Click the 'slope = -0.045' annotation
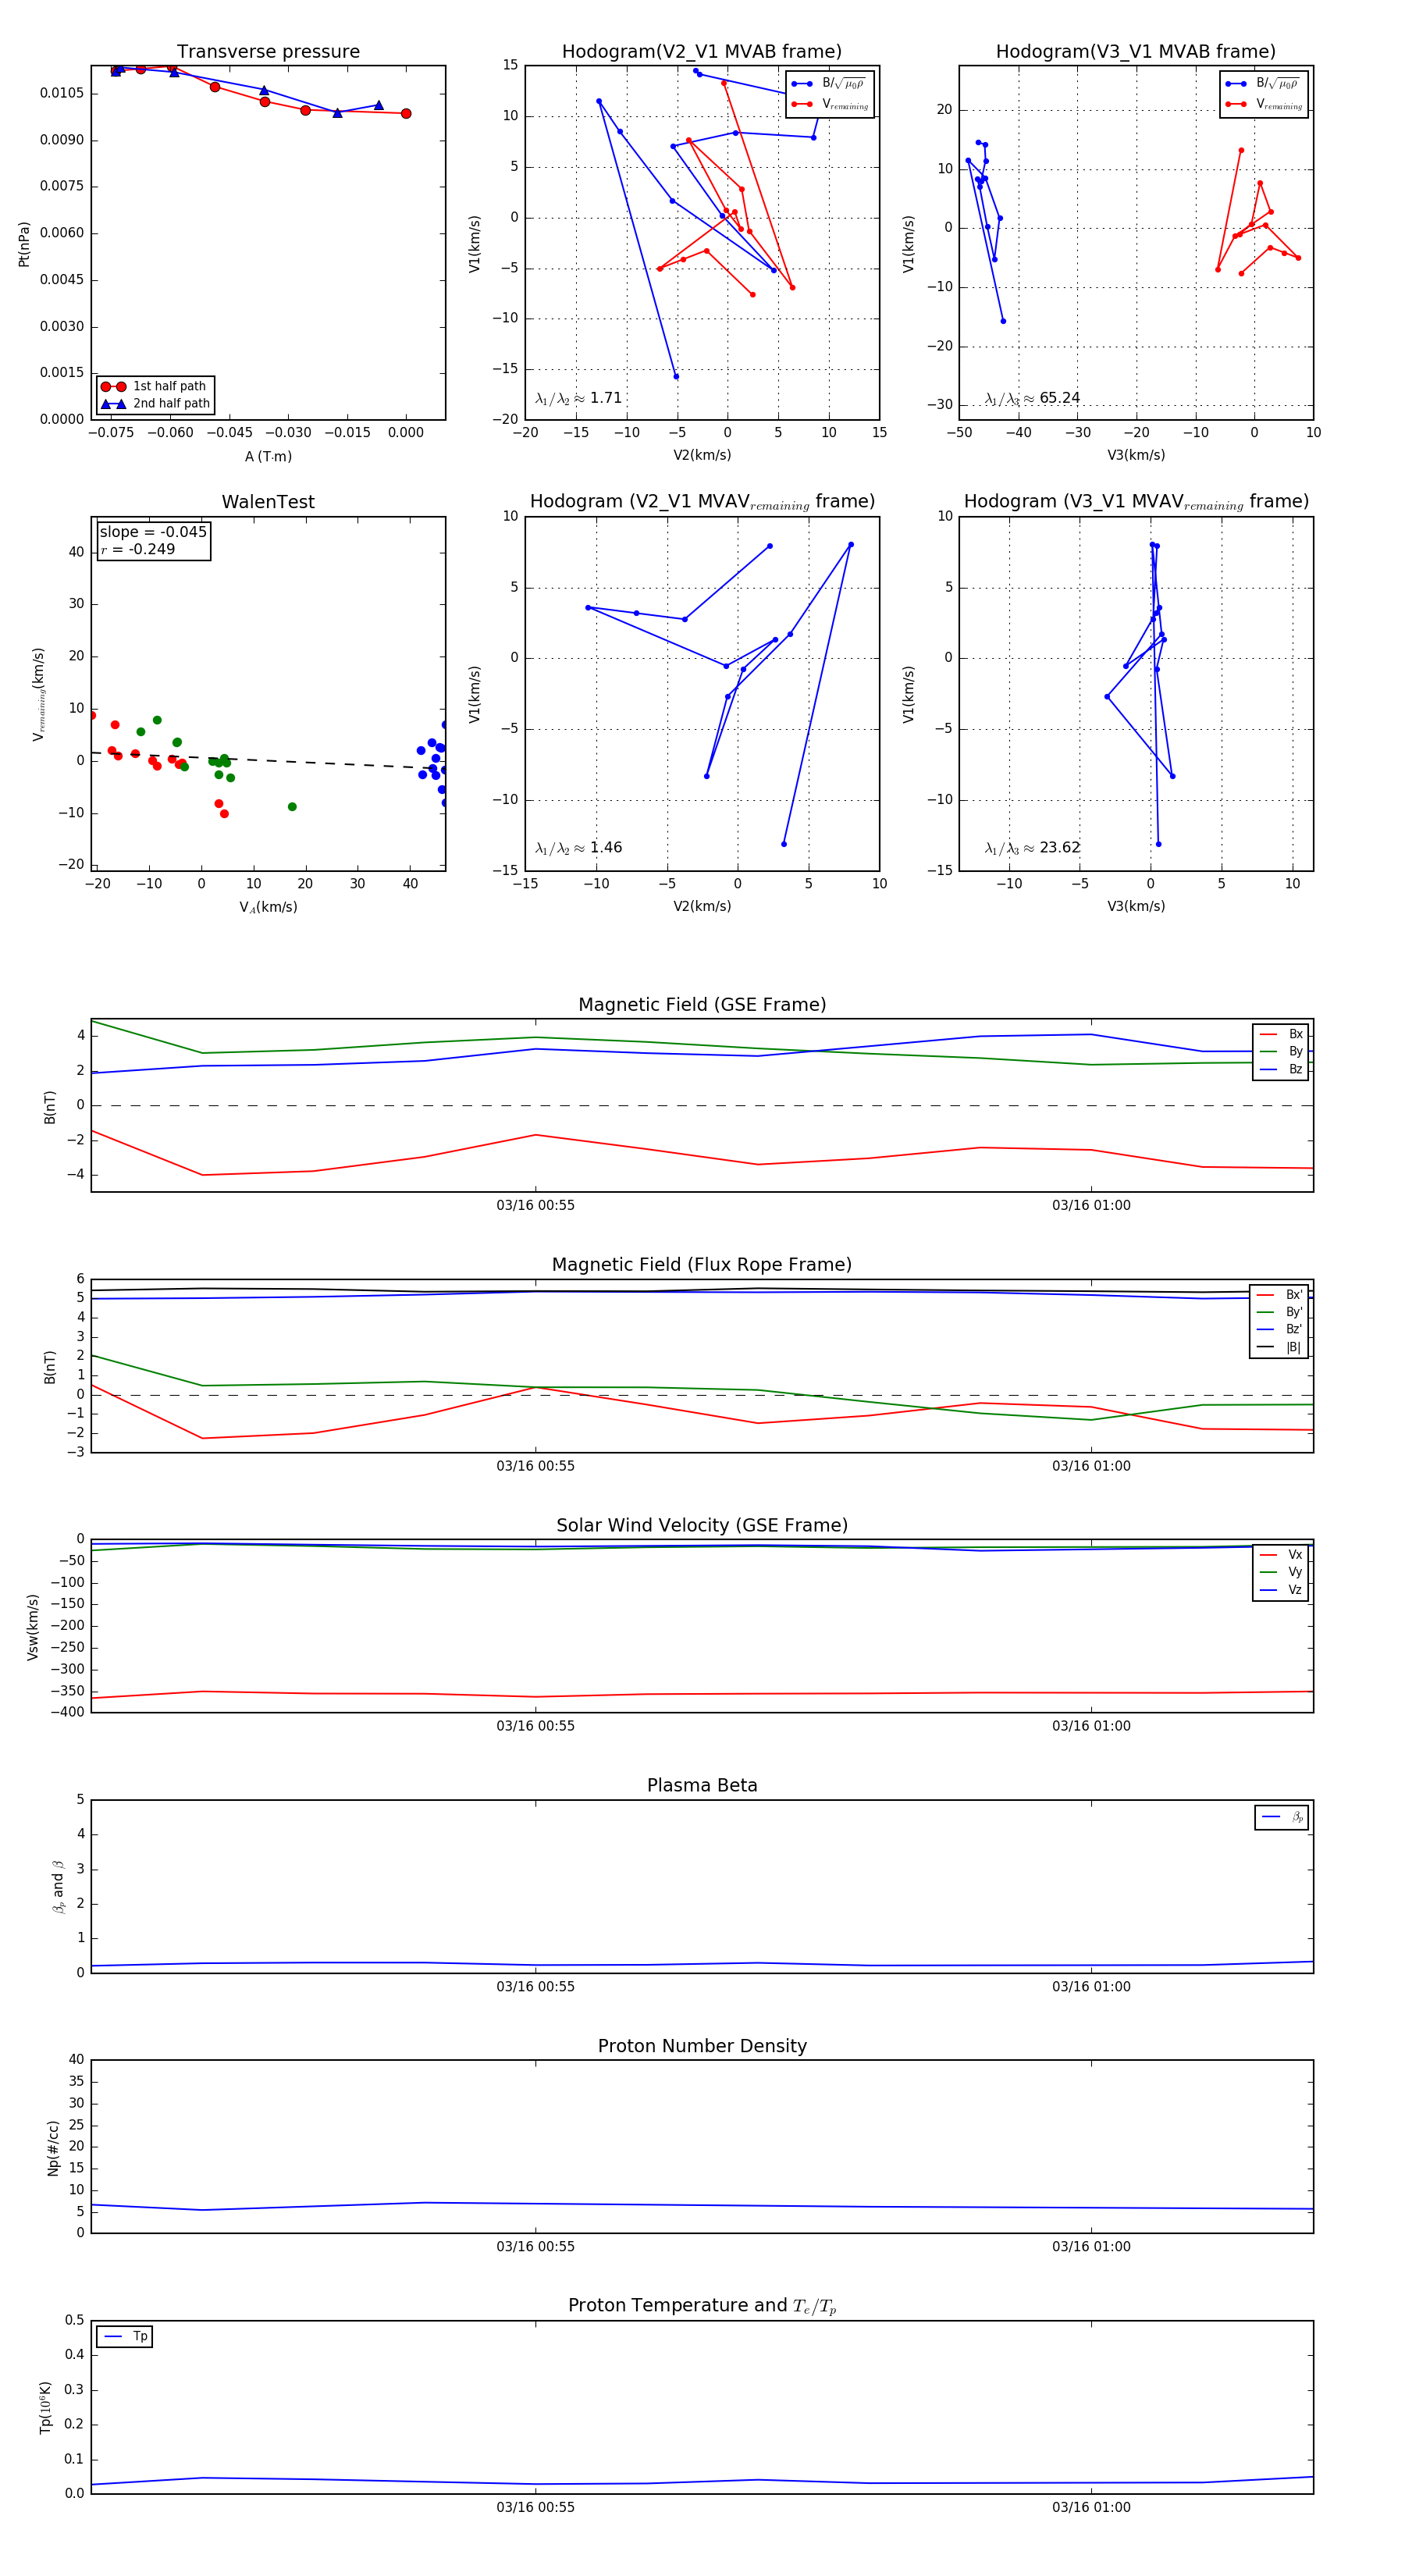 click(x=153, y=532)
